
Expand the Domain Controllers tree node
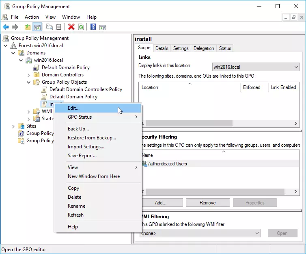coord(29,75)
